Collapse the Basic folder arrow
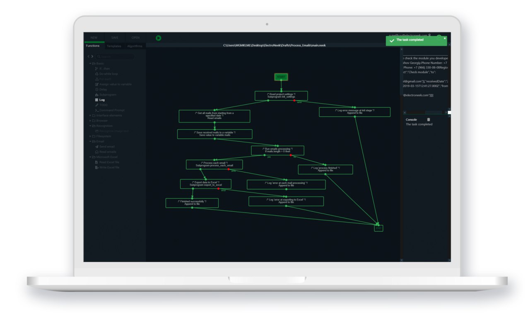 pyautogui.click(x=90, y=63)
